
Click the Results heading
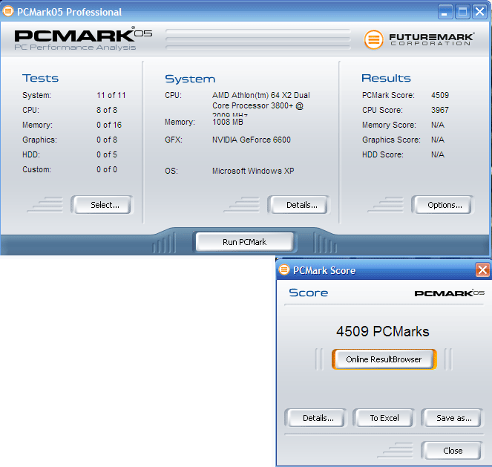tap(386, 78)
